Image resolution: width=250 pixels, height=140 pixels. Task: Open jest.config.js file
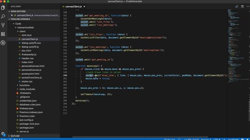(26, 120)
